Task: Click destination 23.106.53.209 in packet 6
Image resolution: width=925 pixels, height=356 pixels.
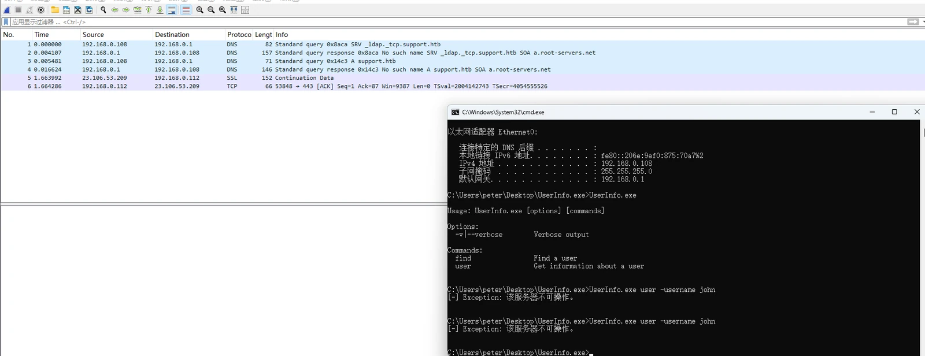Action: pyautogui.click(x=176, y=86)
